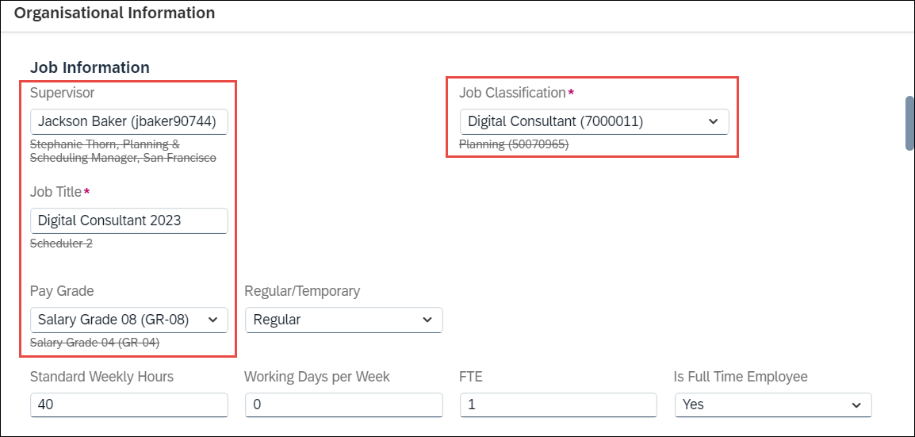Expand the Is Full Time Employee dropdown

coord(856,404)
